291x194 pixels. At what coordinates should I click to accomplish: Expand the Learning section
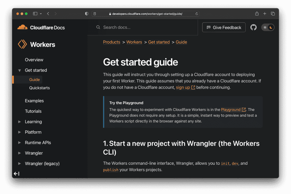[19, 121]
